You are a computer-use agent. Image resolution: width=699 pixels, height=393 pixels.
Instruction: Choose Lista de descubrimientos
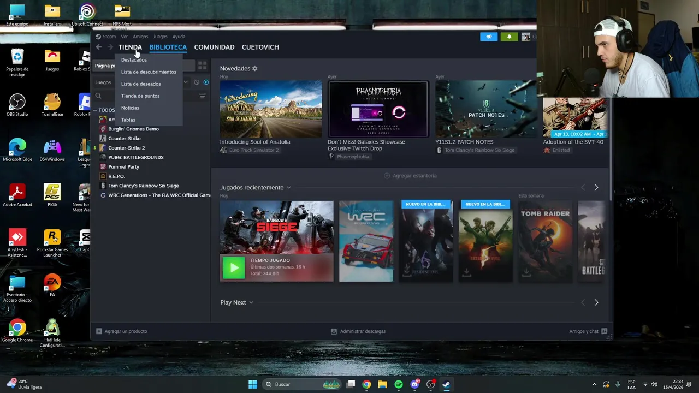(x=149, y=72)
